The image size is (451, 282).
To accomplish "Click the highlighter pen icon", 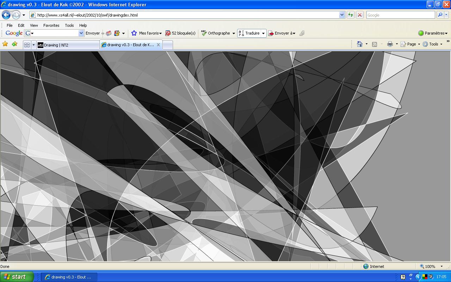I will click(x=302, y=33).
